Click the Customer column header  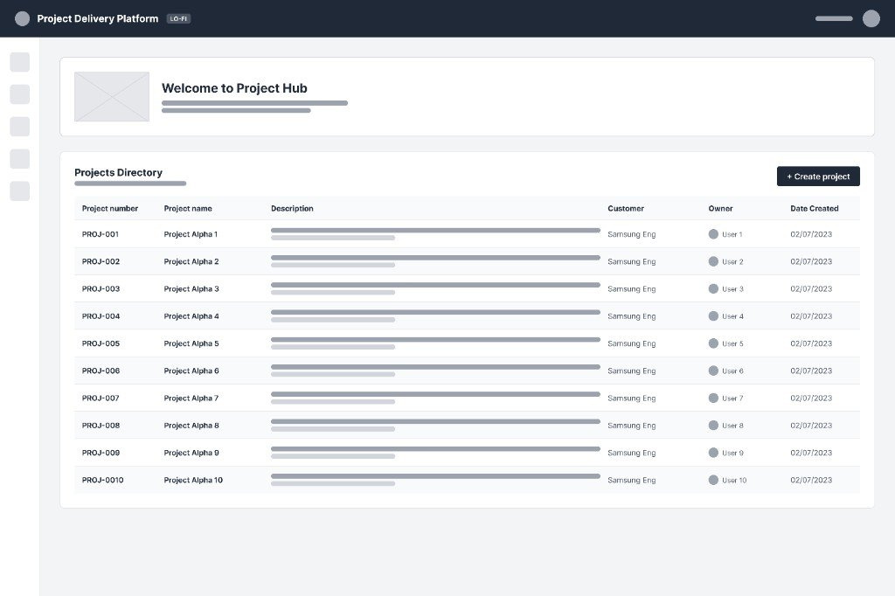click(626, 208)
